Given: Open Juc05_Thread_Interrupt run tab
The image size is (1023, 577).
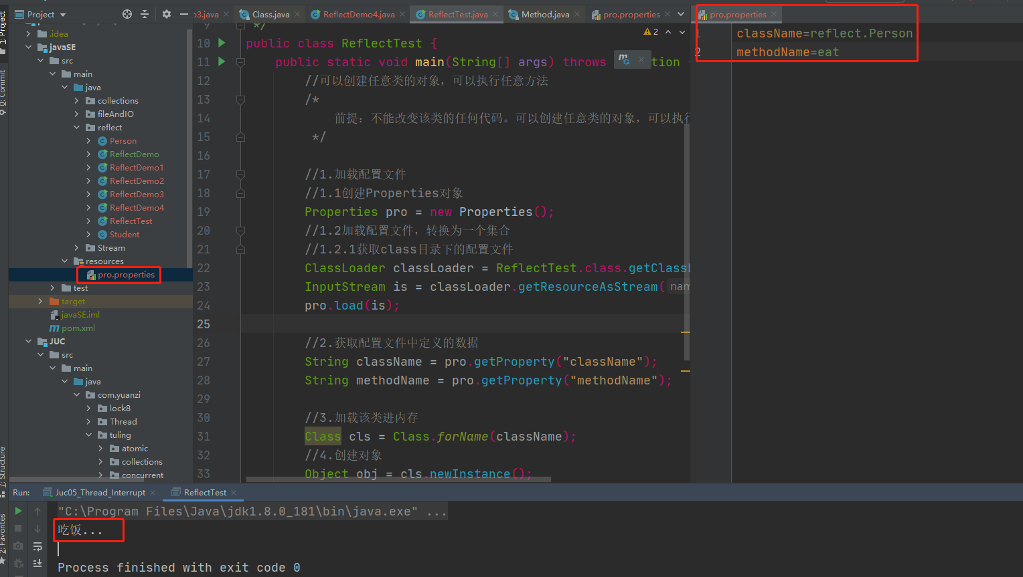Looking at the screenshot, I should pos(100,493).
